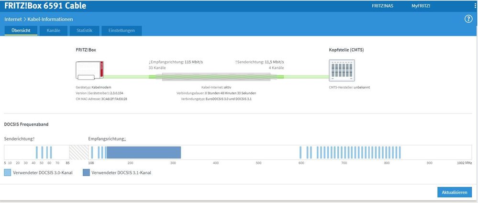Click the FRITZ!Box 6591 Cable title
The width and height of the screenshot is (478, 203).
coord(45,5)
